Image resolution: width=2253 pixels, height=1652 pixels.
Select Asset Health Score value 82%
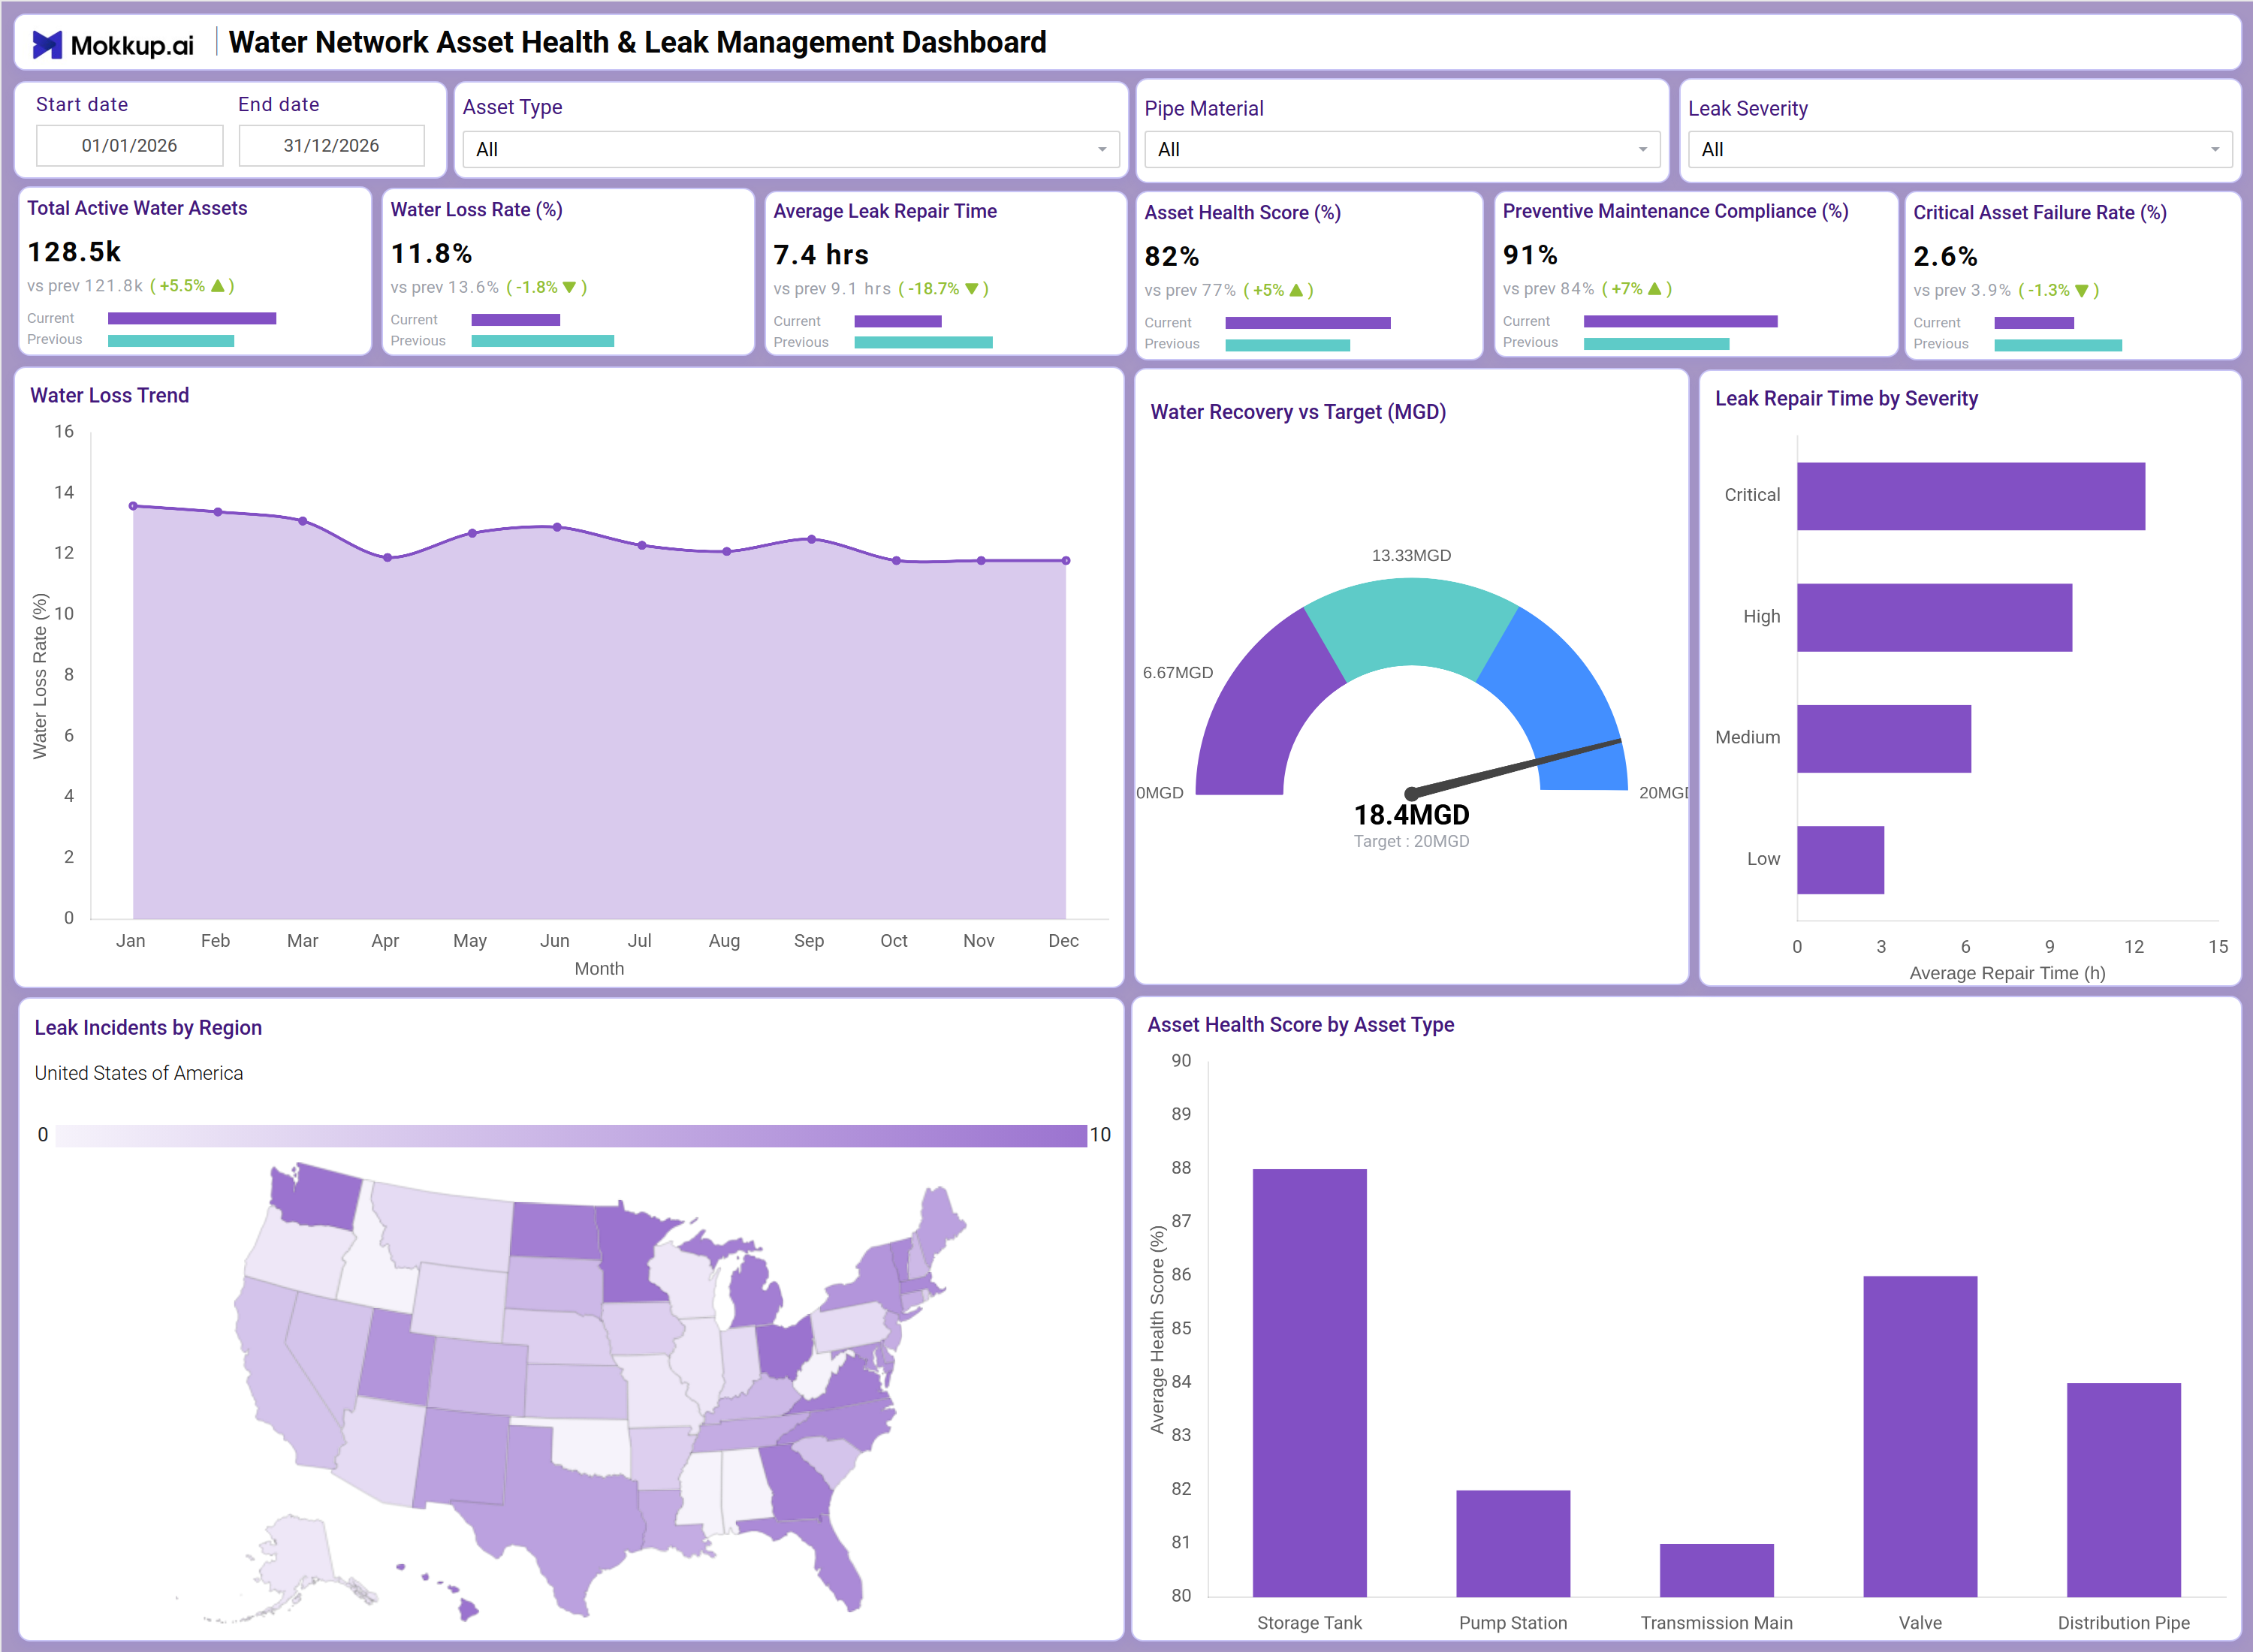point(1172,257)
